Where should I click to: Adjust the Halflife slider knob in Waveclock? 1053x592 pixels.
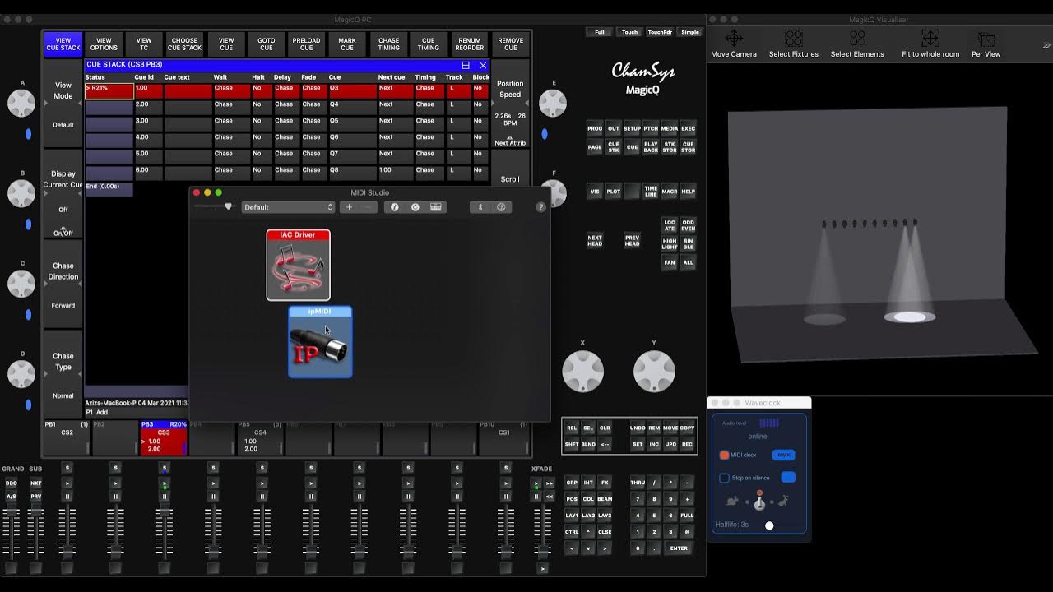(769, 525)
